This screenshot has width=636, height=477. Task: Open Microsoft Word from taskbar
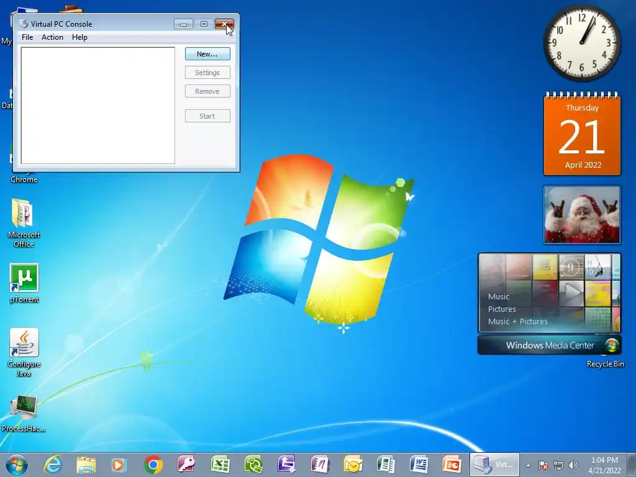[419, 465]
